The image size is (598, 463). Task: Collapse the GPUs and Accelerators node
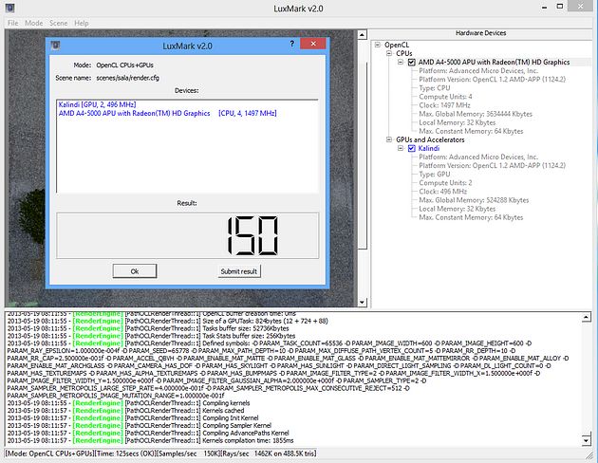pyautogui.click(x=389, y=139)
